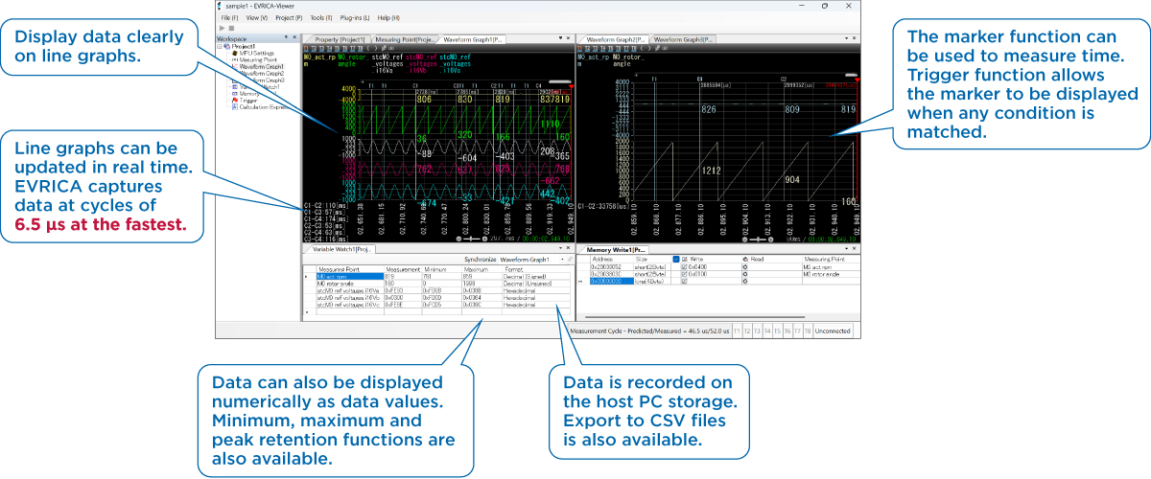This screenshot has height=479, width=1151.
Task: Open Waveform Graph1 from workspace tree
Action: click(x=261, y=66)
